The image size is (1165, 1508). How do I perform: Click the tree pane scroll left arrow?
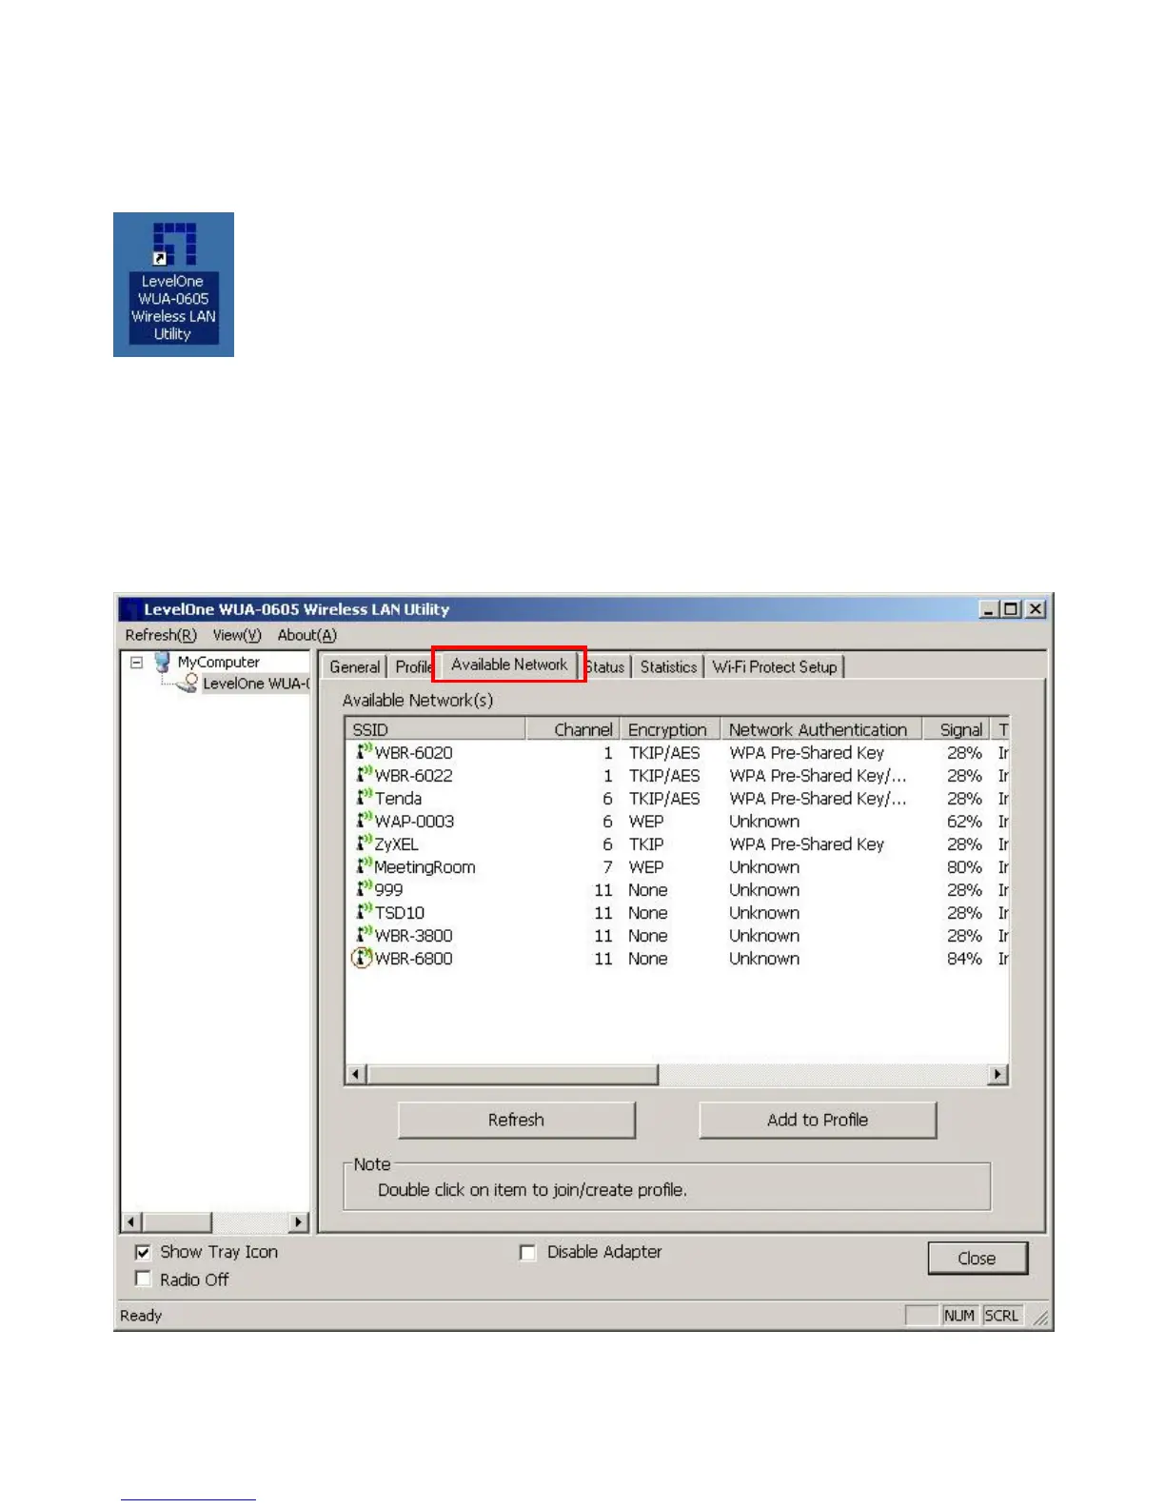click(132, 1221)
